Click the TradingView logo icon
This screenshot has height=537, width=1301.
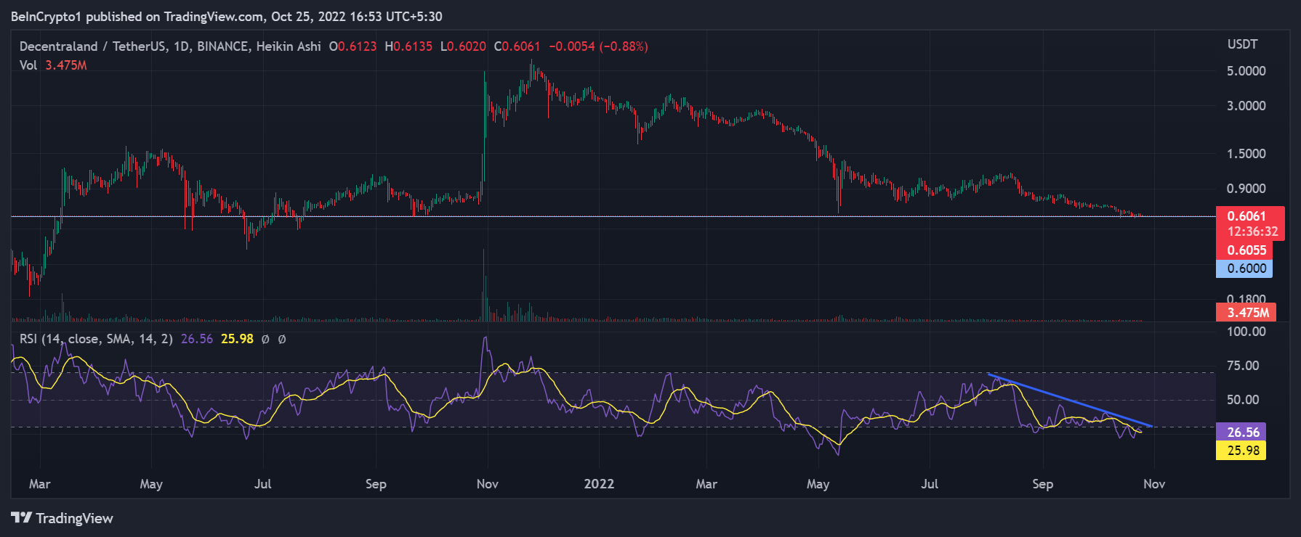[x=21, y=518]
